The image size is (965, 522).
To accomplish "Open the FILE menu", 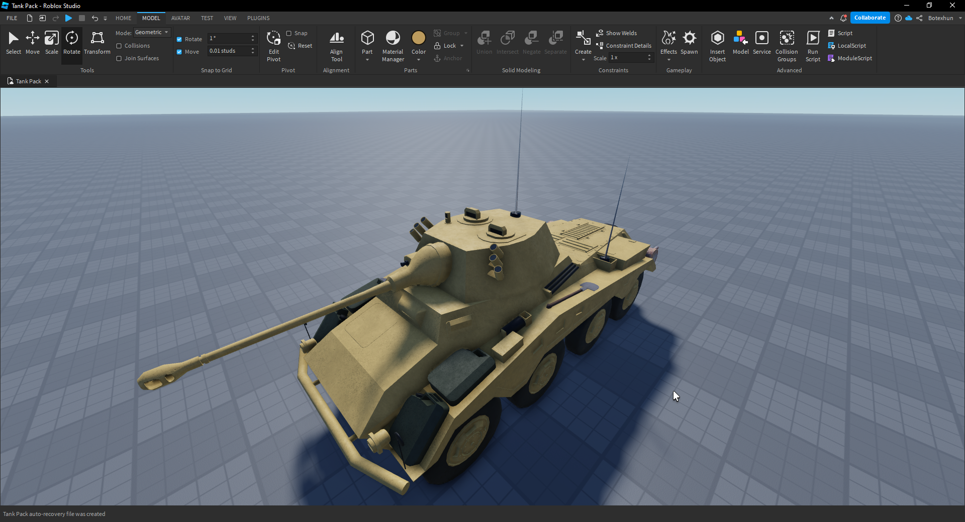I will coord(11,18).
